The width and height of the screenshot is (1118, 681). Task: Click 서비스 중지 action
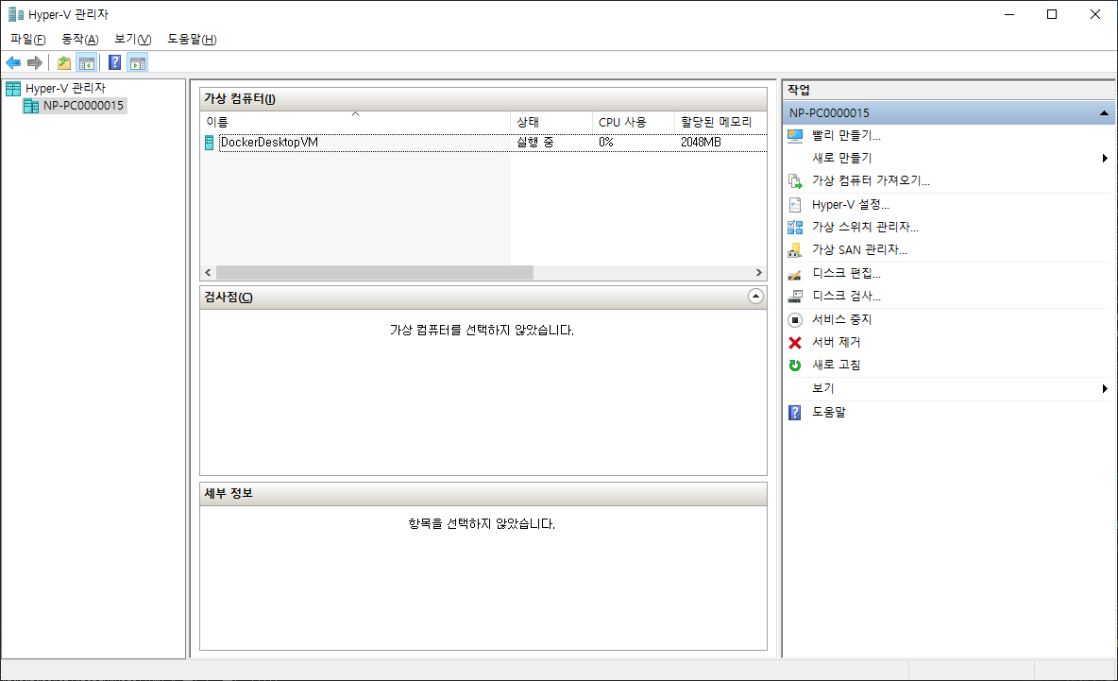pyautogui.click(x=842, y=319)
